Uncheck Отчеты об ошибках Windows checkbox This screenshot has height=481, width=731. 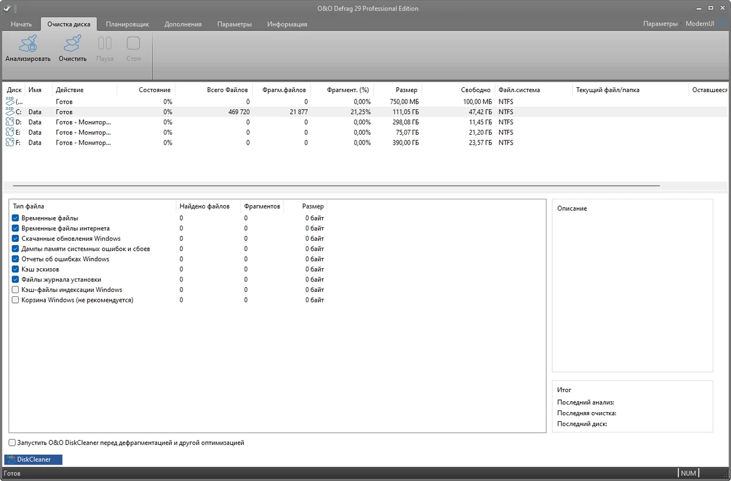click(16, 259)
